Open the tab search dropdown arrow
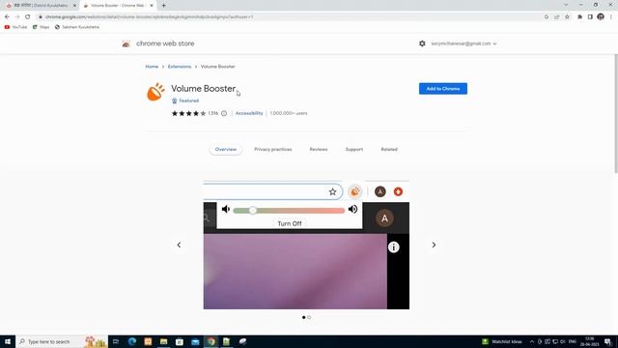Screen dimensions: 618x348 (x=566, y=5)
